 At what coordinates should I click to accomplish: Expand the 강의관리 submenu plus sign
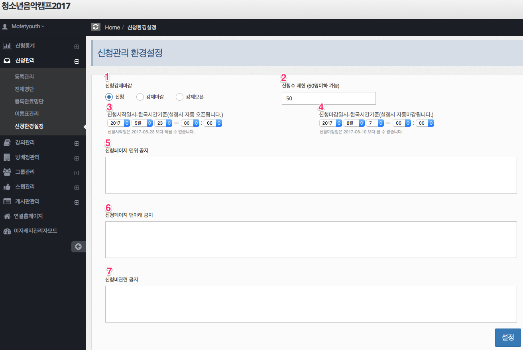coord(77,143)
